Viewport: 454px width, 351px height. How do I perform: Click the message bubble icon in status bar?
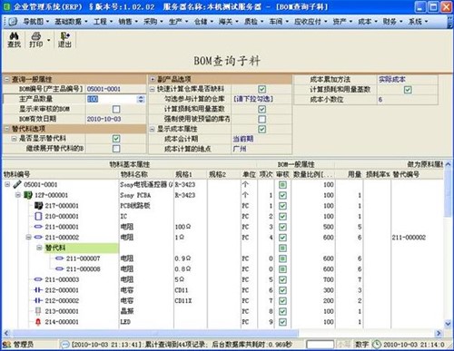tap(64, 345)
